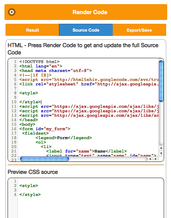Select the Source Code tab
171x218 pixels.
86,30
